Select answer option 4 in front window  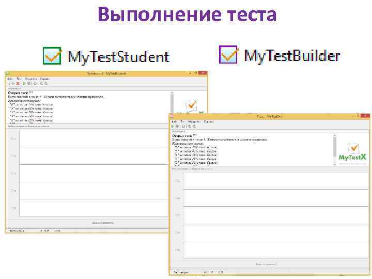177,233
